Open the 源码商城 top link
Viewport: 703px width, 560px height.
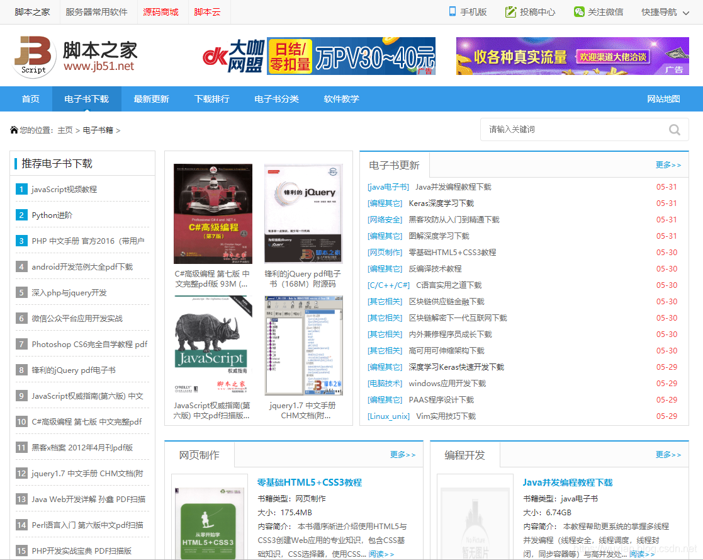pyautogui.click(x=160, y=12)
